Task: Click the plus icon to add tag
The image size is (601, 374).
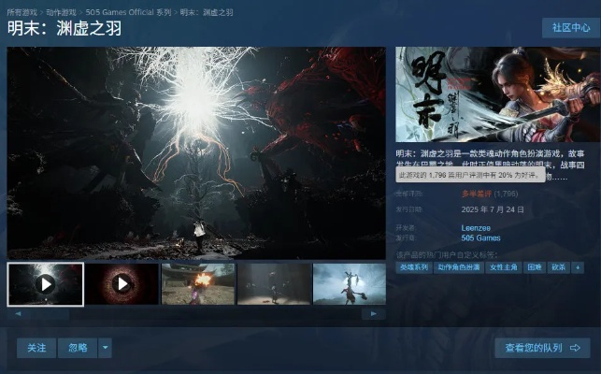Action: pyautogui.click(x=578, y=267)
